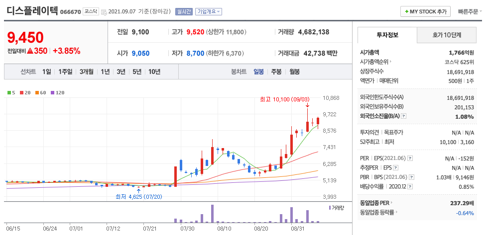Image resolution: width=486 pixels, height=235 pixels.
Task: Click the calendar icon beside 2021.09.07 date
Action: (104, 12)
